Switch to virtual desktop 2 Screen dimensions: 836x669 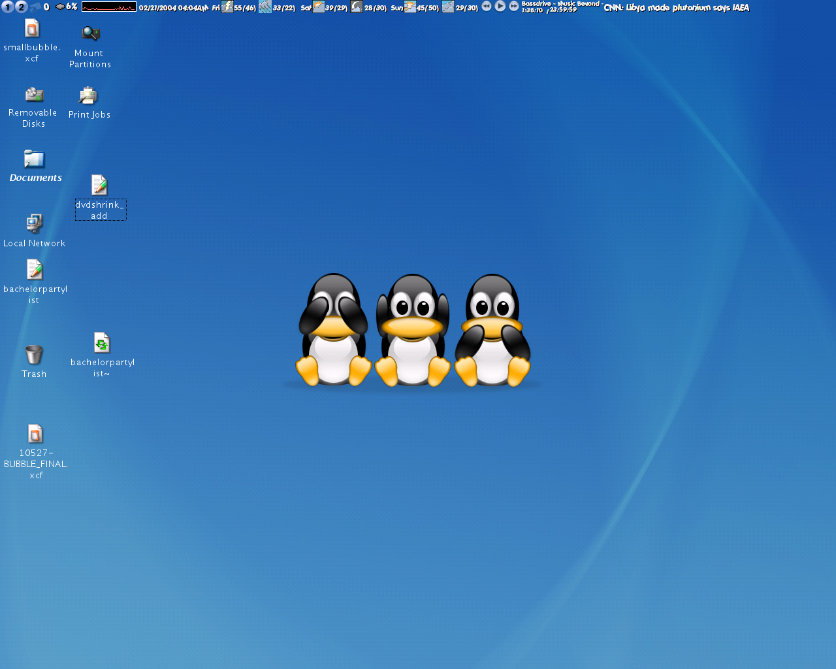coord(21,7)
